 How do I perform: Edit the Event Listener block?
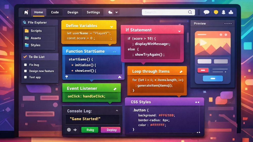(x=115, y=89)
